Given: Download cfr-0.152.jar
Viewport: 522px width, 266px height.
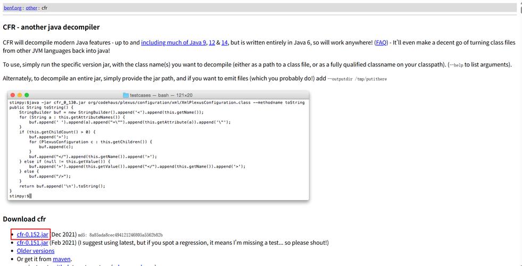Looking at the screenshot, I should (x=32, y=235).
